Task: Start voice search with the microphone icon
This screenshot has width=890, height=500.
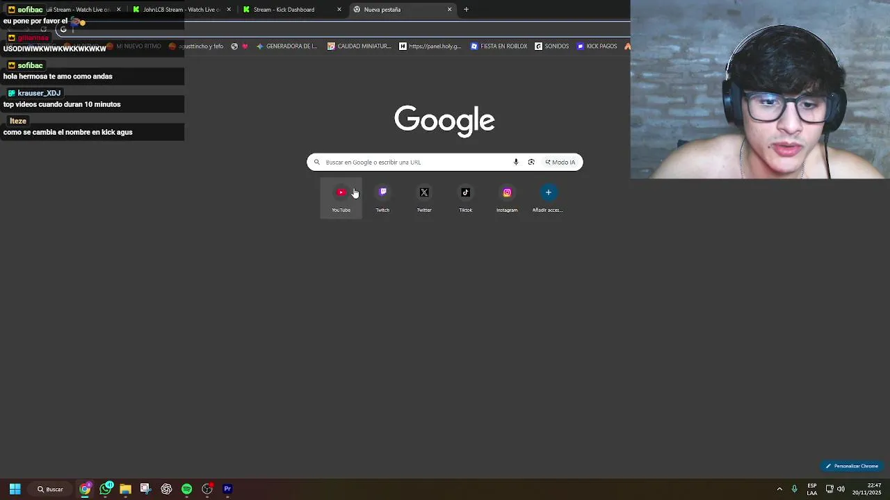Action: 516,162
